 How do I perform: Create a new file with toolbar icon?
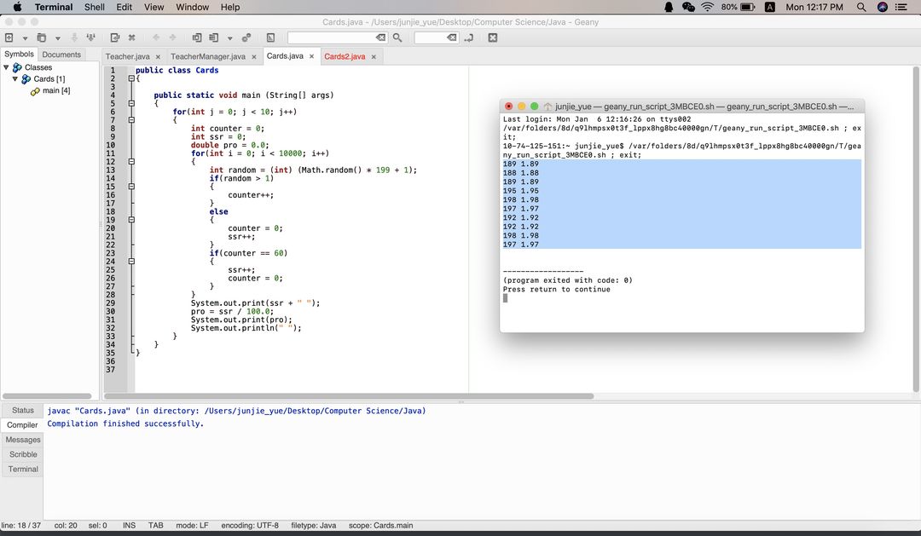coord(9,37)
